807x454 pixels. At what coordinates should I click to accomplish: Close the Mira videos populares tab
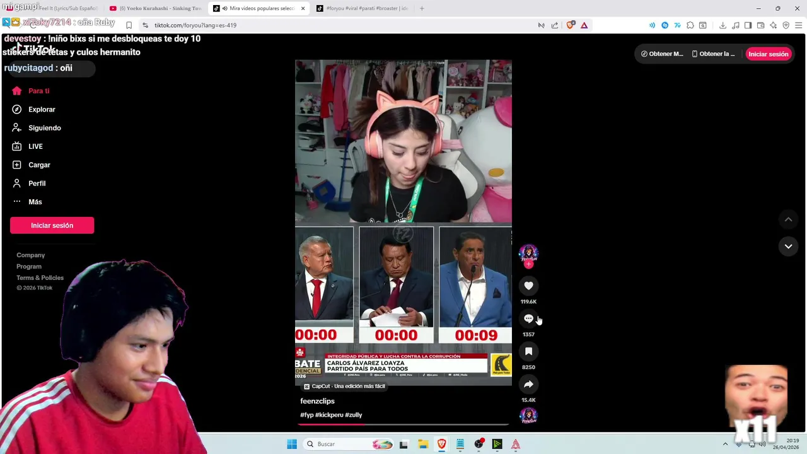[303, 8]
